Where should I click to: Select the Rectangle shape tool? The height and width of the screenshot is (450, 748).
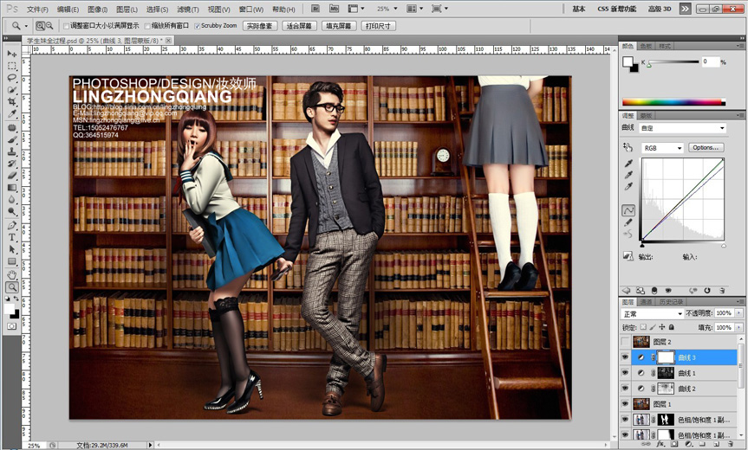(x=11, y=261)
